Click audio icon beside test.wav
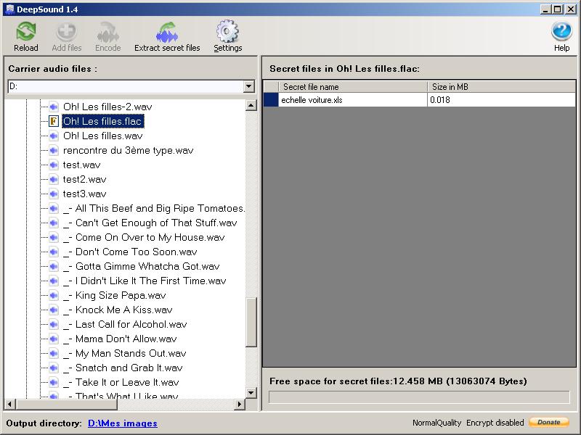The height and width of the screenshot is (435, 581). point(54,165)
